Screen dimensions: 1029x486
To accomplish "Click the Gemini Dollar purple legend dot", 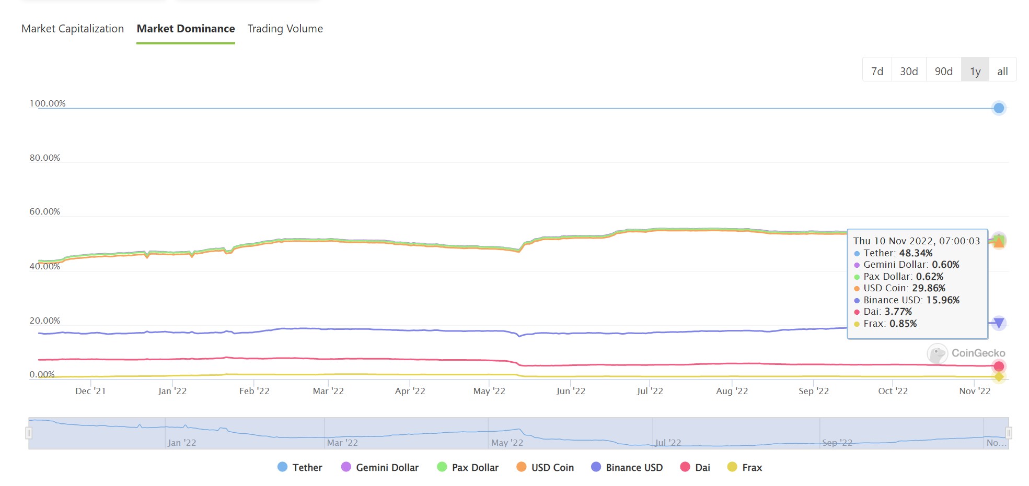I will coord(346,467).
